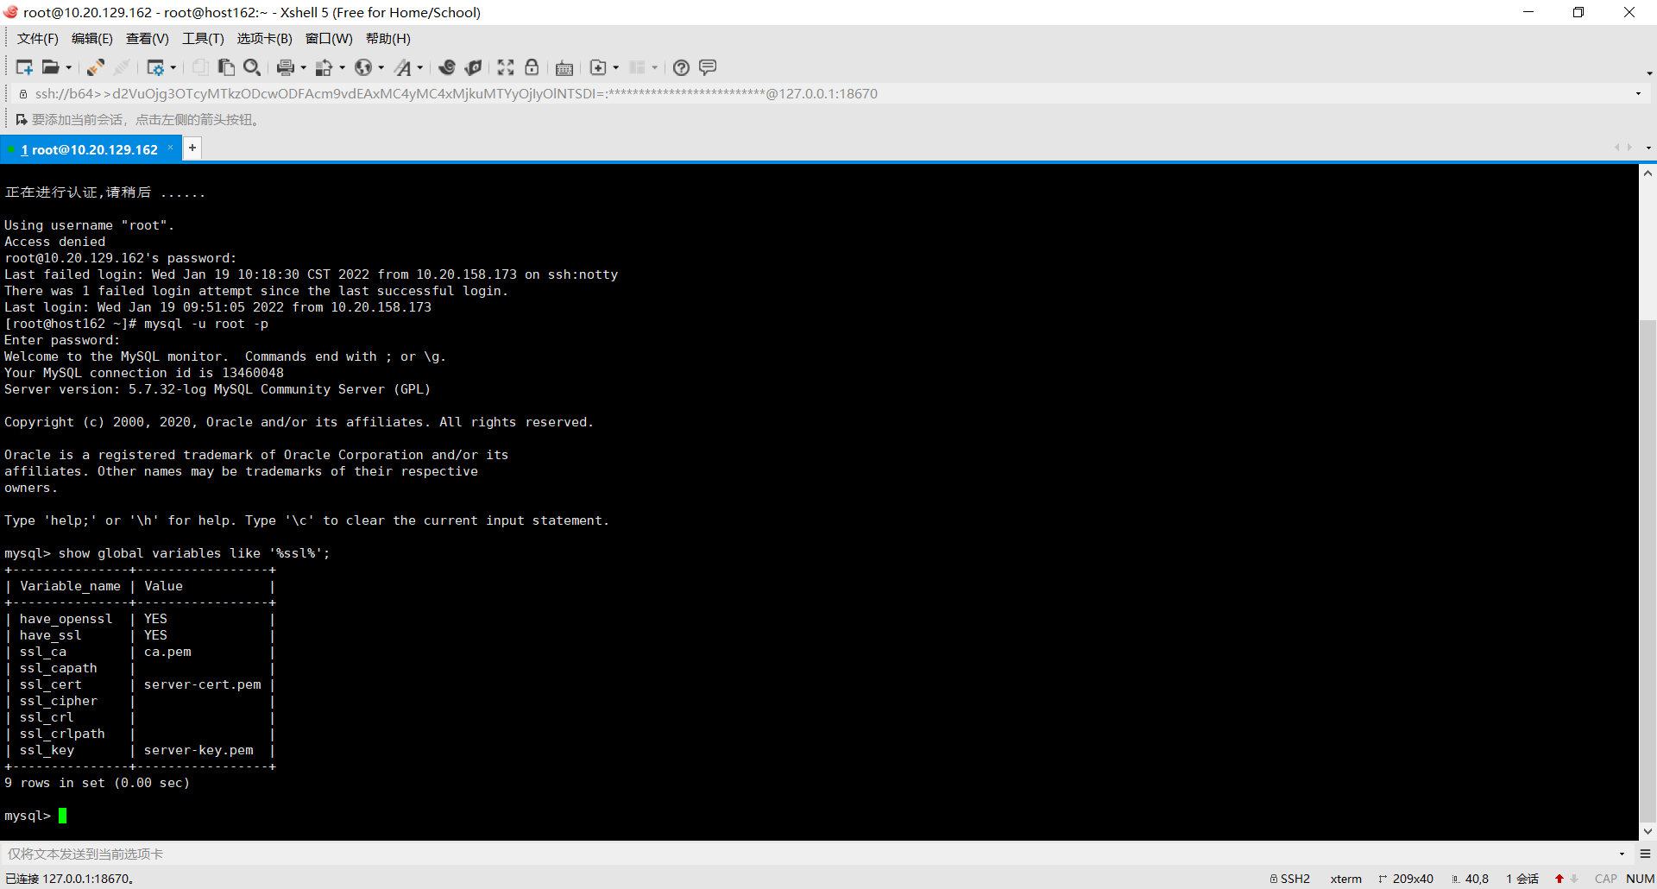Select the root@10.20.129.162 session tab
The height and width of the screenshot is (889, 1657).
tap(91, 149)
